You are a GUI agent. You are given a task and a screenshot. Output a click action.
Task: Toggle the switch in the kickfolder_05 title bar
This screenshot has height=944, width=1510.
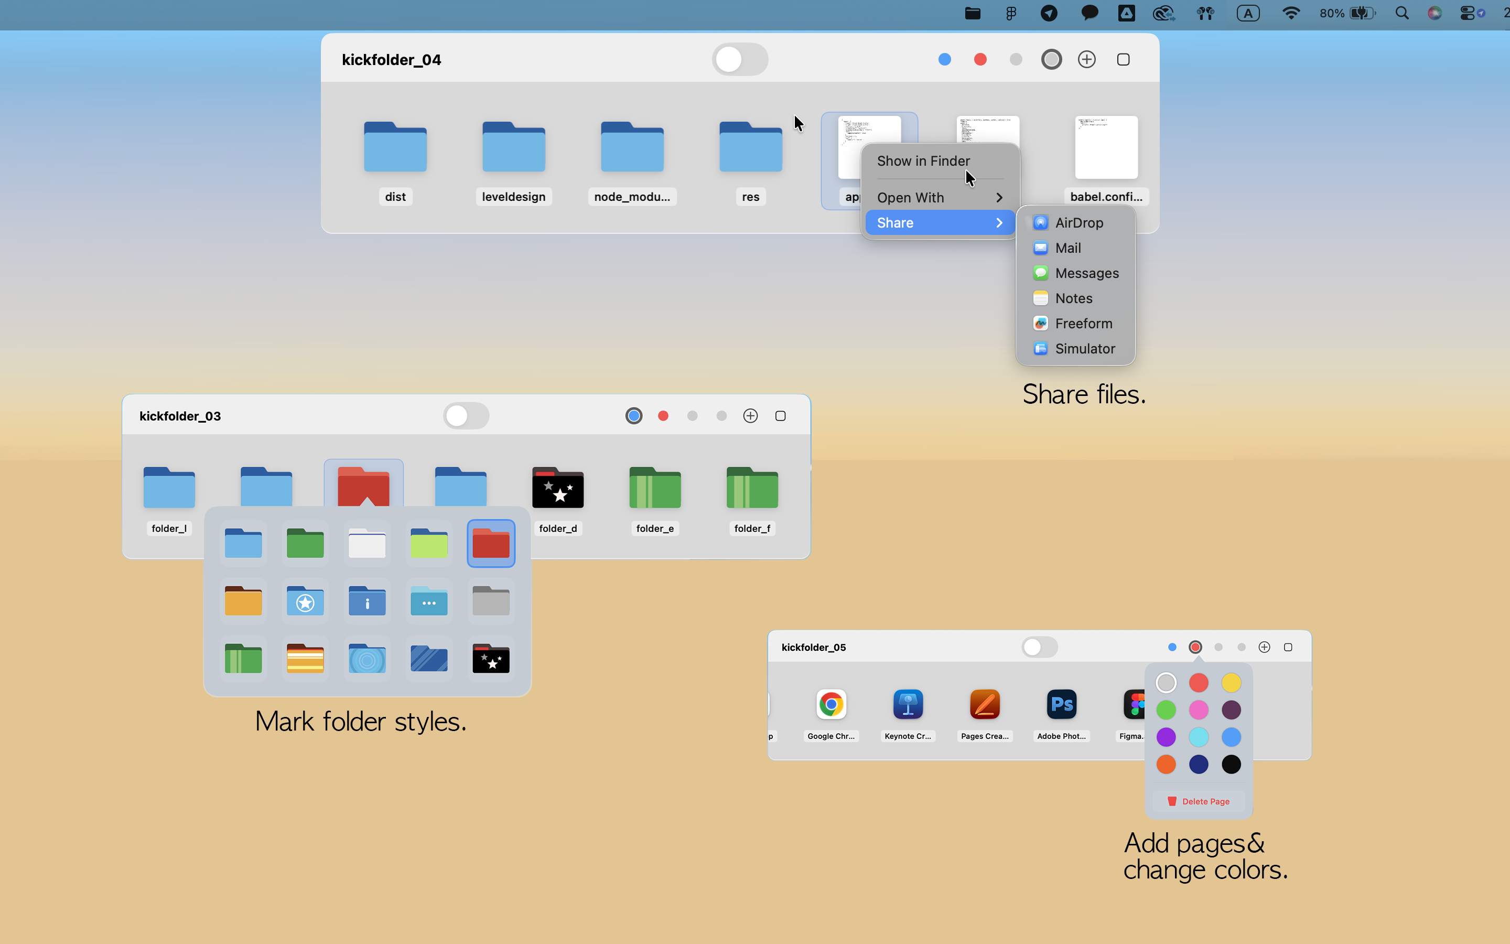point(1040,647)
